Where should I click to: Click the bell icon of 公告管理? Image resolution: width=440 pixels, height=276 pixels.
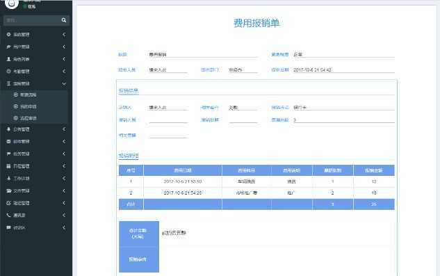[9, 129]
